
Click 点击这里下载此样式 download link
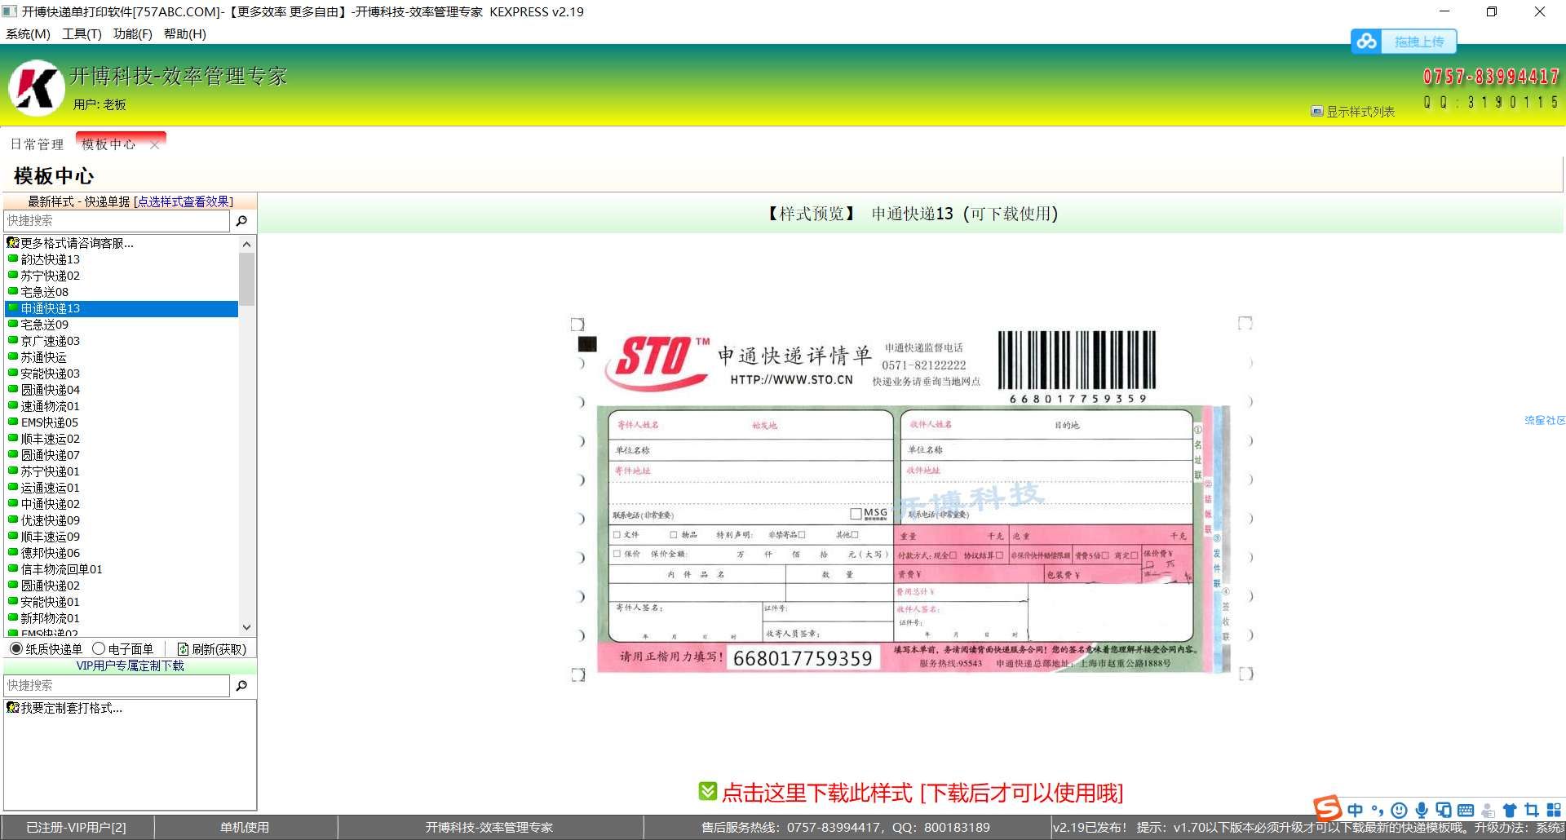[922, 793]
